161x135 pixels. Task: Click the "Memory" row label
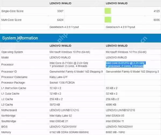(6, 132)
